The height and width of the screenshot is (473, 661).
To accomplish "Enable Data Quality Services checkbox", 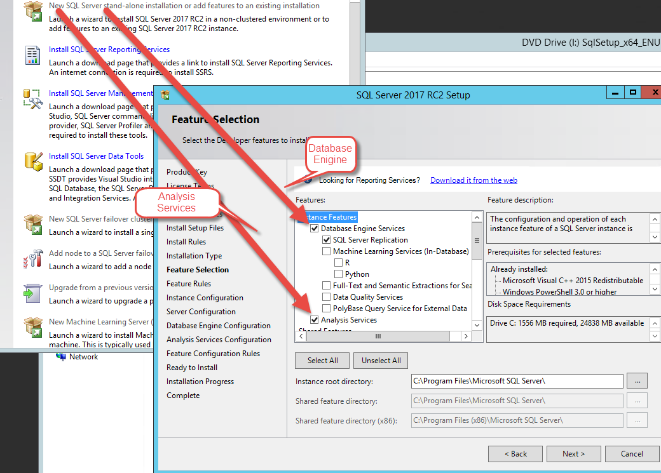I will (x=326, y=297).
